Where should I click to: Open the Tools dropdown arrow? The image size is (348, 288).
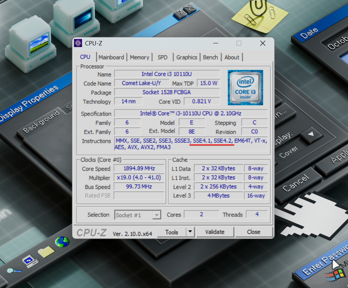click(x=190, y=232)
